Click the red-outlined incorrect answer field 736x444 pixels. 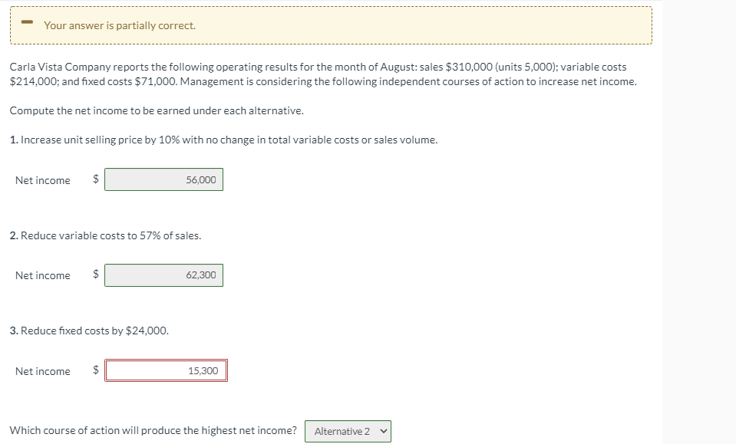(166, 370)
